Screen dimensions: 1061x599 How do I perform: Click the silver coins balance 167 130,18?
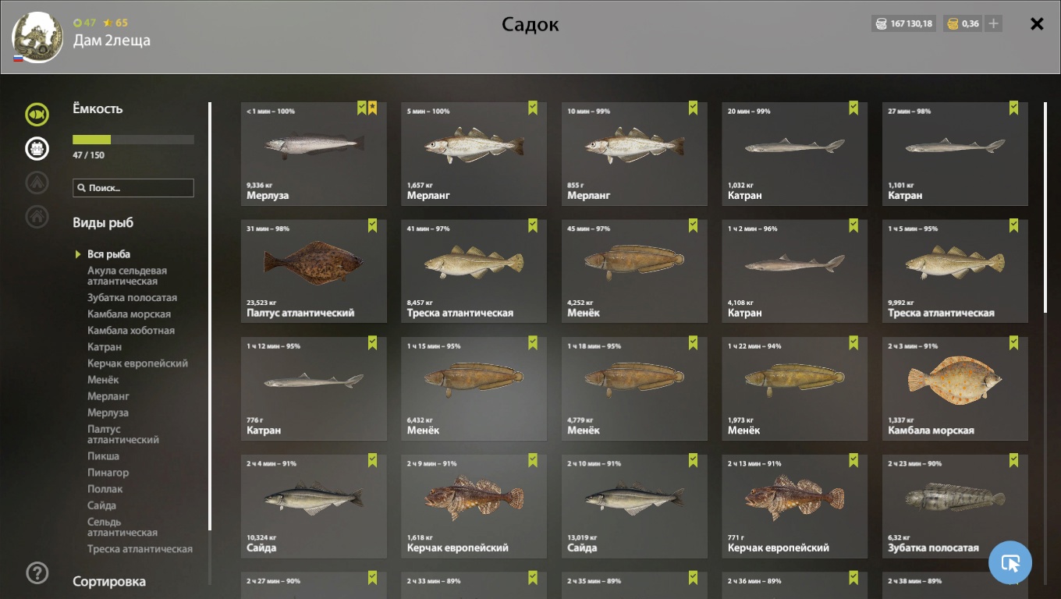click(x=903, y=23)
